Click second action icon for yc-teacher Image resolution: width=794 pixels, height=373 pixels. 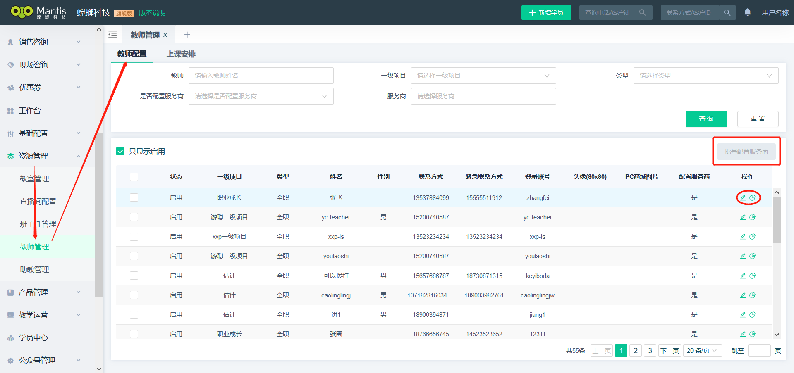[753, 217]
